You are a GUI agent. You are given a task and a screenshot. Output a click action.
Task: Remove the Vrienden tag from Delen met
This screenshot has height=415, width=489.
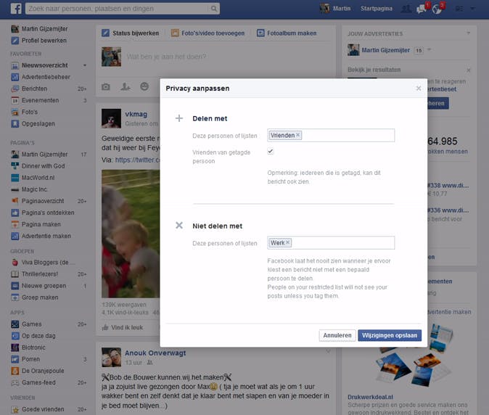pyautogui.click(x=298, y=135)
